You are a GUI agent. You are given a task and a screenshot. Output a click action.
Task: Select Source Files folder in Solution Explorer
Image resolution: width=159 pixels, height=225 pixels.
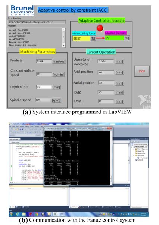pyautogui.click(x=139, y=155)
